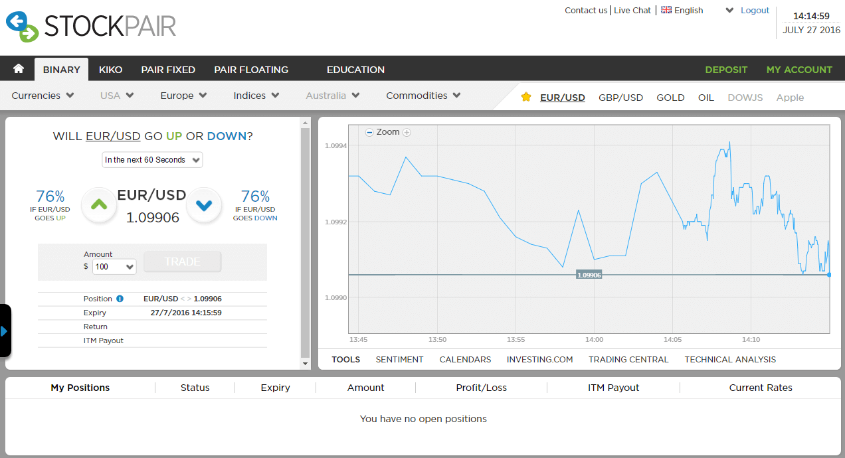Click the 1.09906 price label on chart
Viewport: 845px width, 458px height.
(589, 275)
